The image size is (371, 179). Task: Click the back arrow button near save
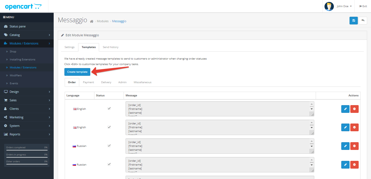(x=363, y=21)
